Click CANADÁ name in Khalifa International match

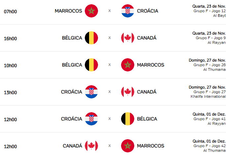pos(147,92)
